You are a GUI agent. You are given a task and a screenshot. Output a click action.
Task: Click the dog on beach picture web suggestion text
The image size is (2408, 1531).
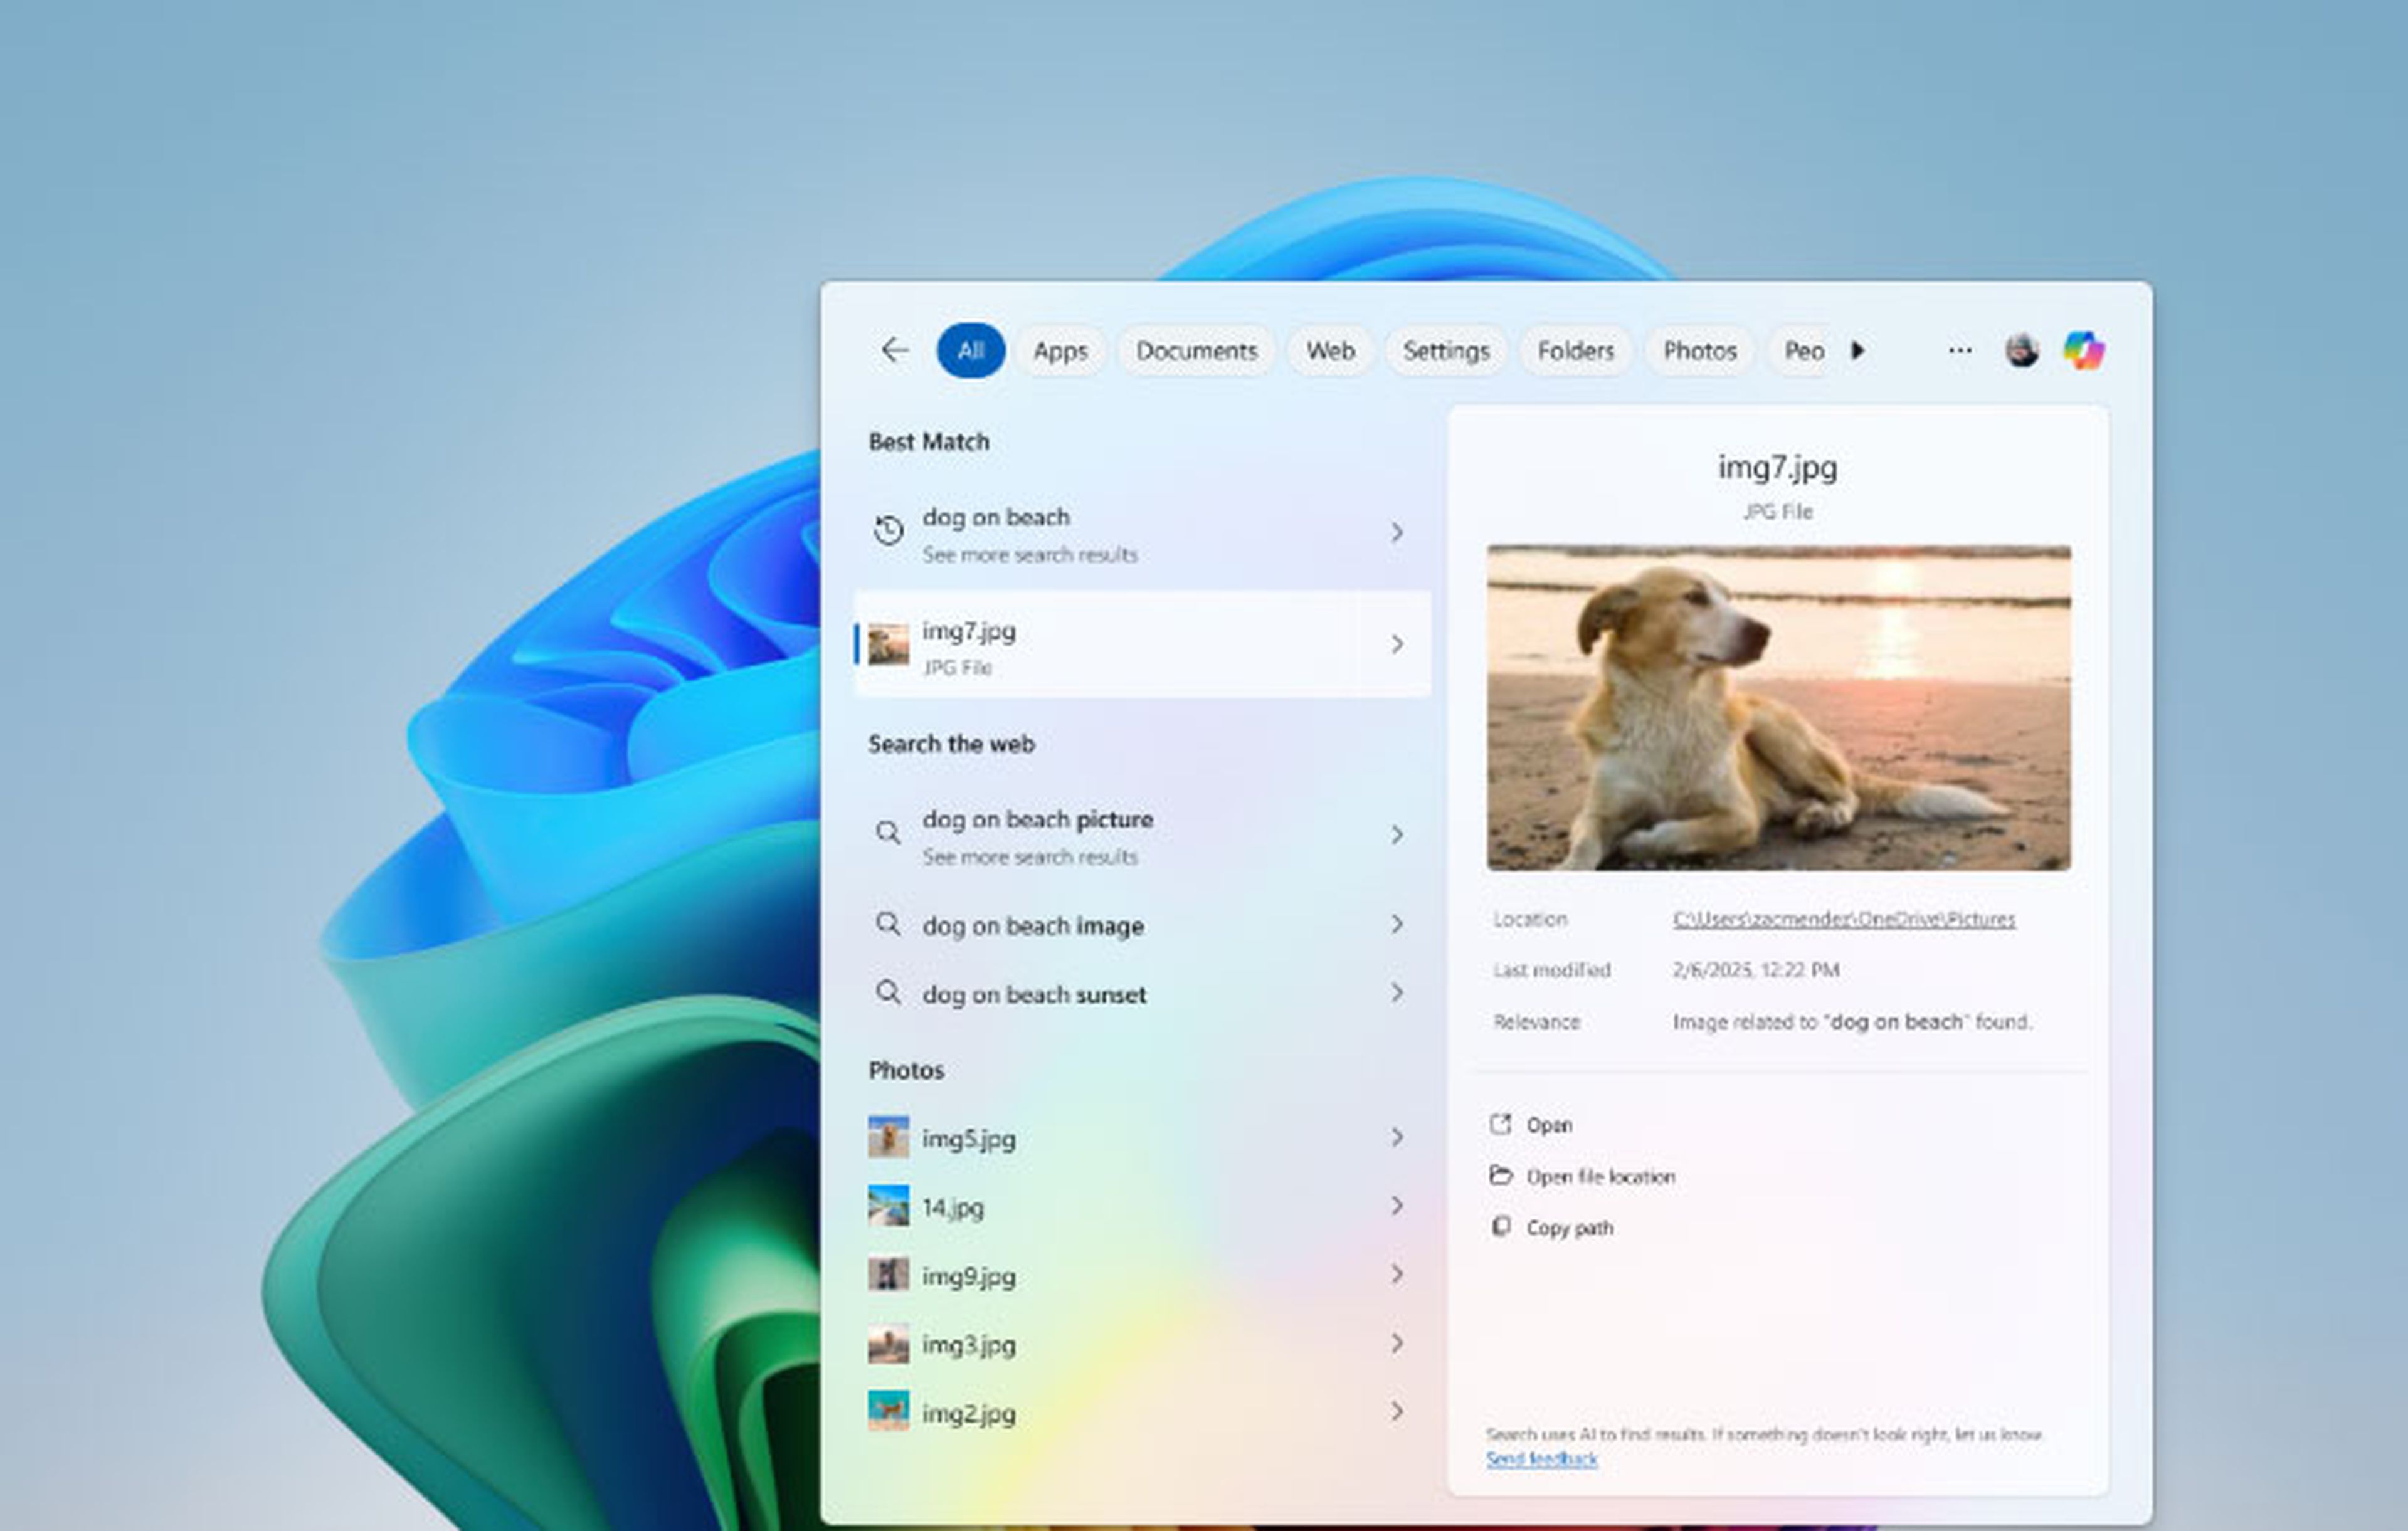click(1037, 819)
